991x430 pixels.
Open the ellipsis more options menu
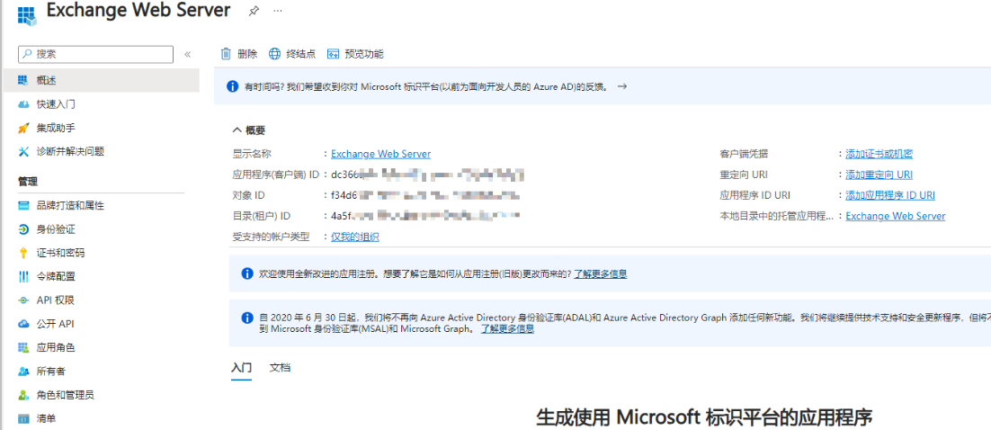278,12
